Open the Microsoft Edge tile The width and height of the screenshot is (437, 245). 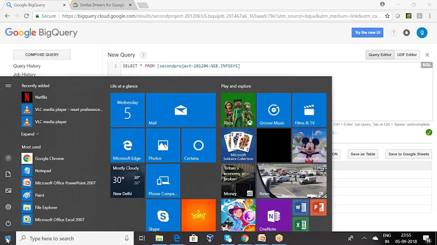click(127, 146)
